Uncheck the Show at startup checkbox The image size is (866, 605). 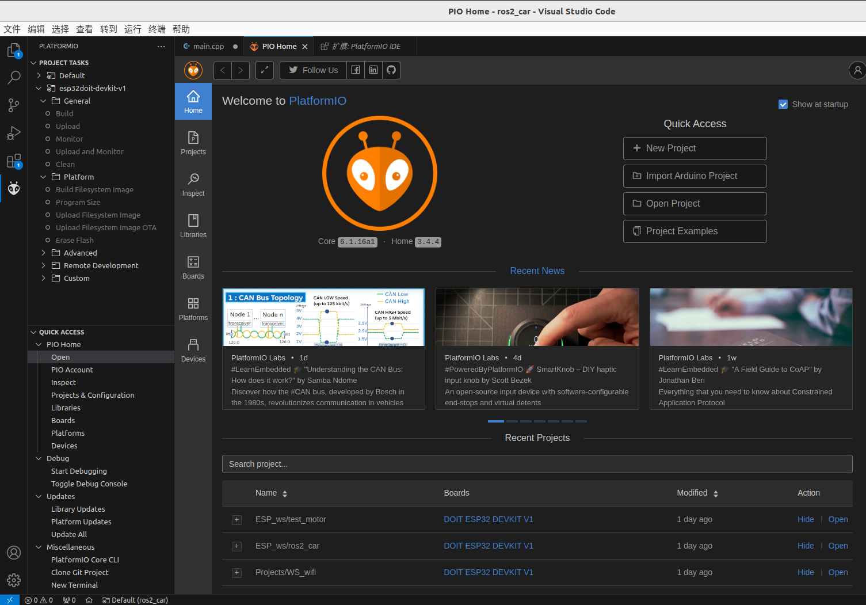point(783,104)
